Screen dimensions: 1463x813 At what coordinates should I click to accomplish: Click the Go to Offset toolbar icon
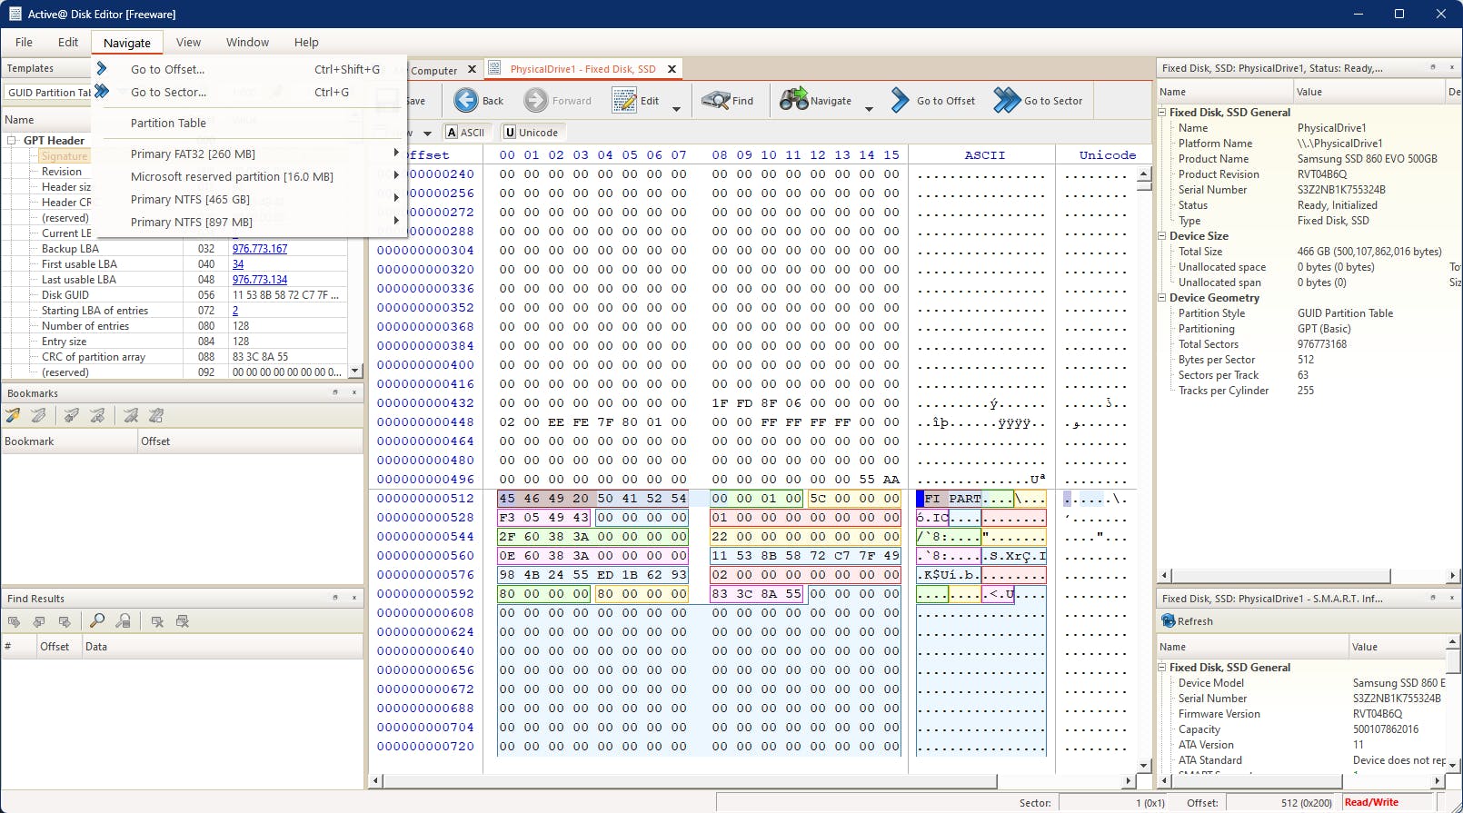pyautogui.click(x=900, y=101)
